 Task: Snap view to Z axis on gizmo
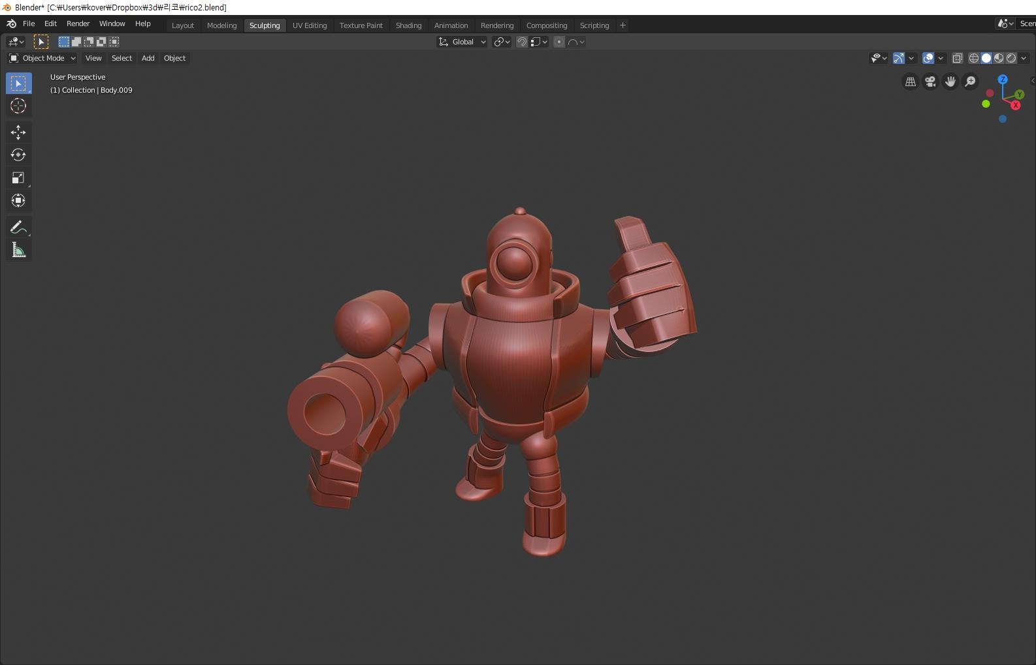(1003, 79)
